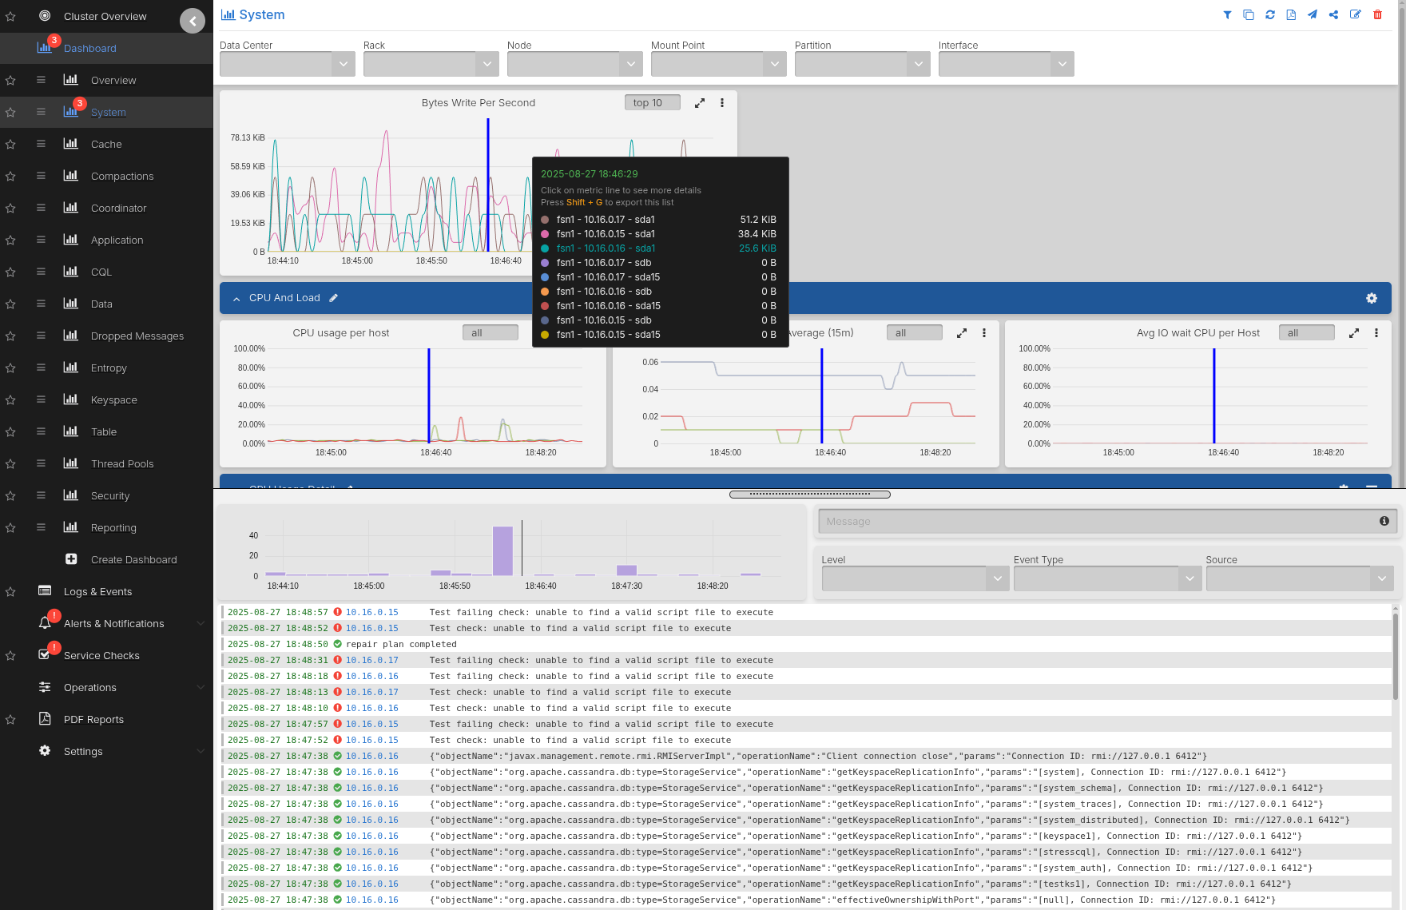The height and width of the screenshot is (910, 1406).
Task: Click Create Dashboard in the sidebar
Action: [133, 560]
